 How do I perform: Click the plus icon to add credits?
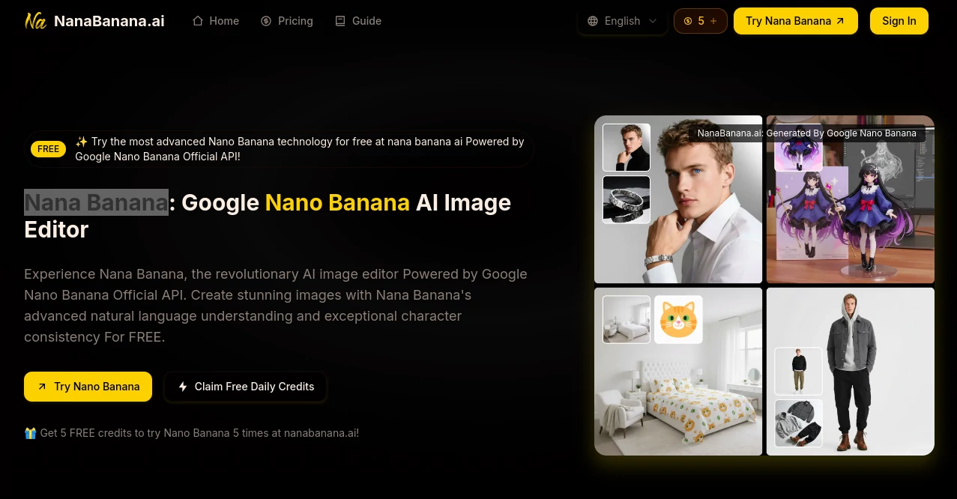click(x=713, y=21)
